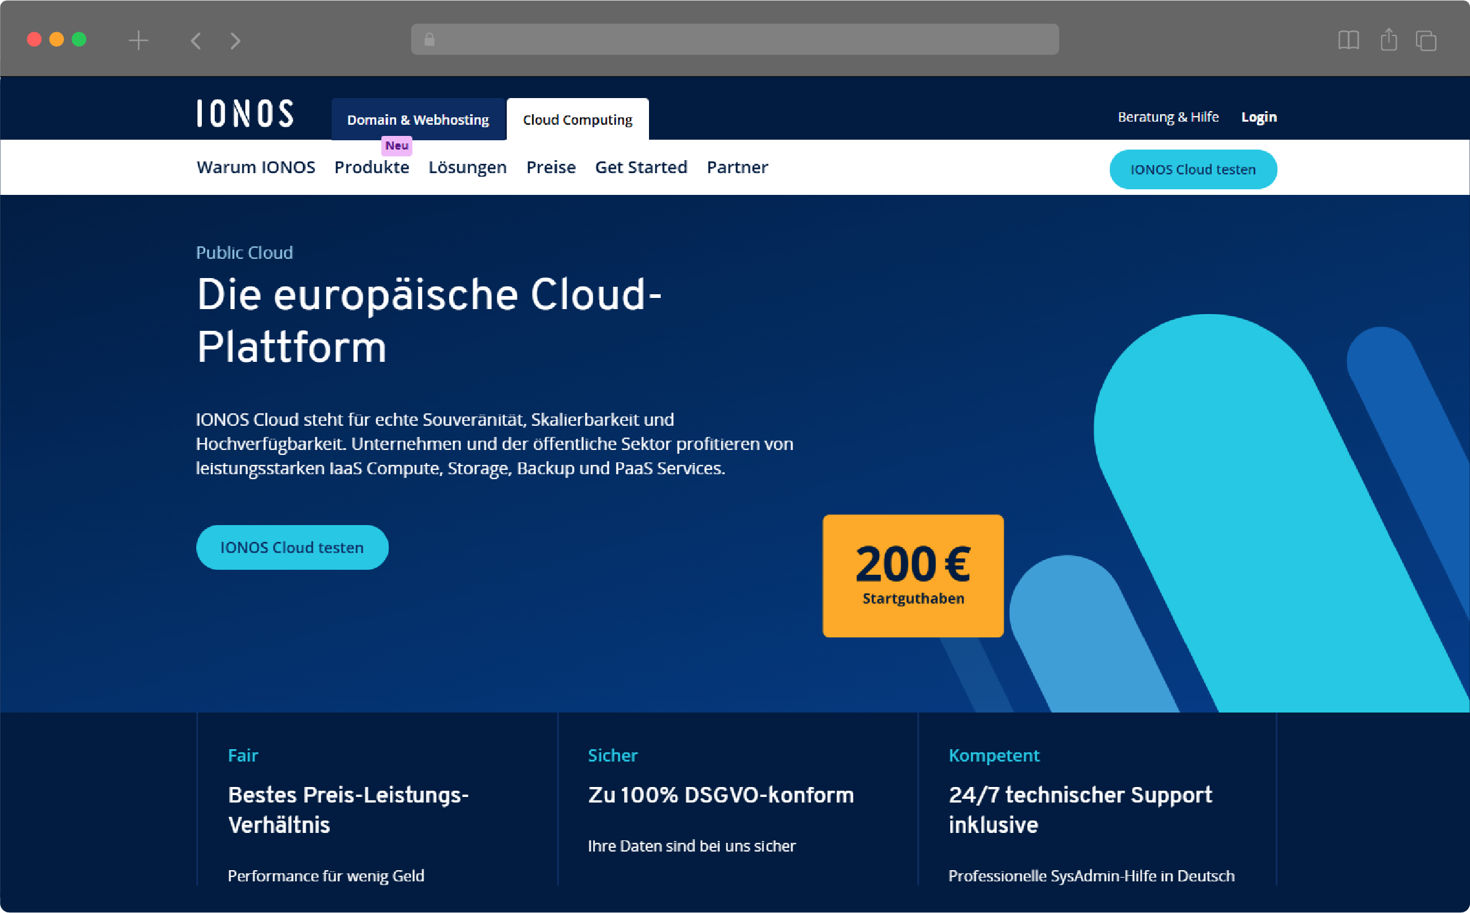
Task: Click the share icon in browser toolbar
Action: [1389, 40]
